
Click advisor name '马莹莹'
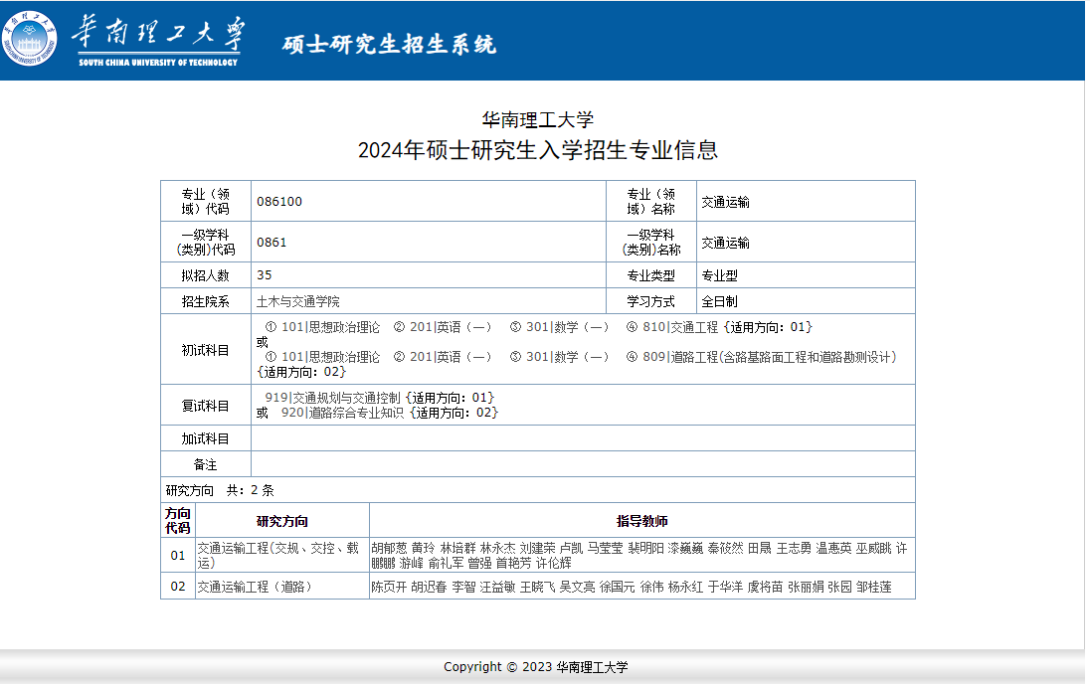[x=606, y=549]
